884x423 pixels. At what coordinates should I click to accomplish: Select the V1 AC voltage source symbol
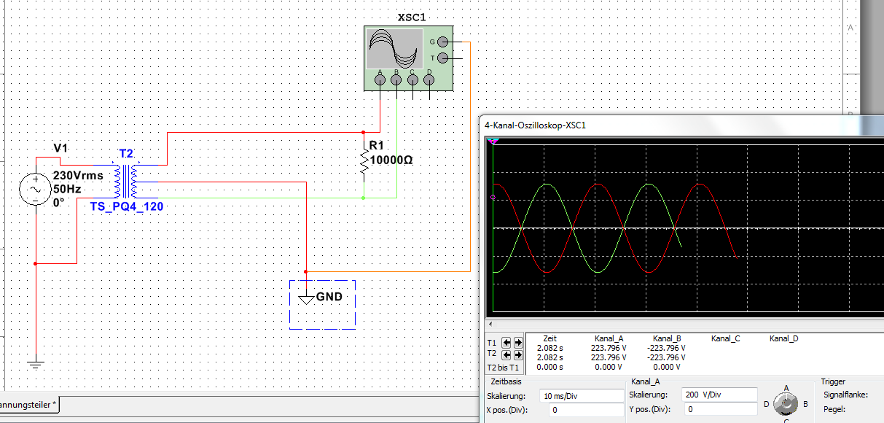[x=35, y=190]
